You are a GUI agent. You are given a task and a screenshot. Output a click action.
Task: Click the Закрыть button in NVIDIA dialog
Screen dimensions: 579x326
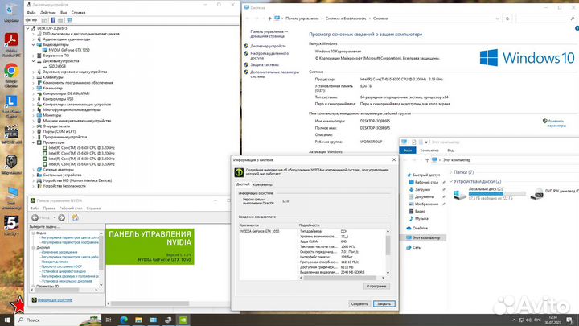click(x=384, y=303)
